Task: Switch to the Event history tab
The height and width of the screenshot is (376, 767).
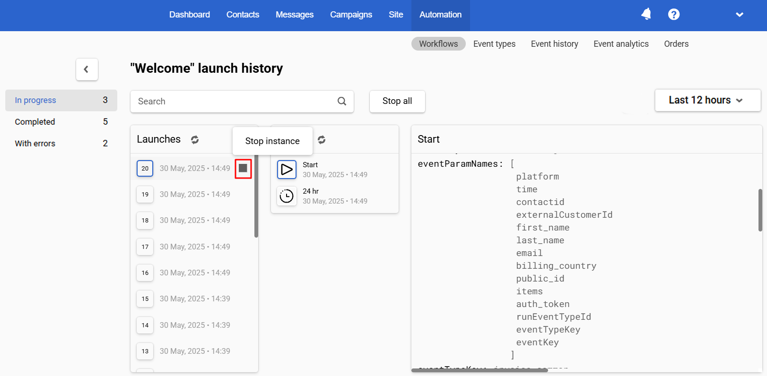Action: tap(555, 44)
